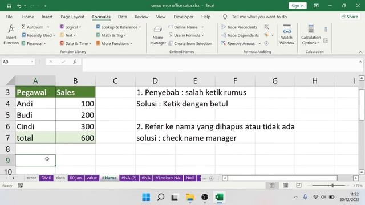
Task: Click the Share button
Action: pos(350,17)
